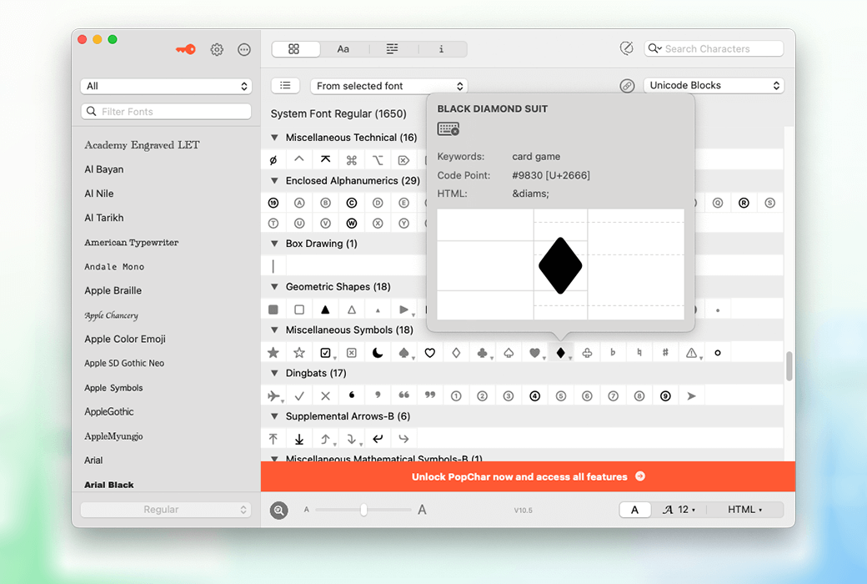Select the black crescent moon character
The height and width of the screenshot is (584, 867).
click(x=378, y=353)
